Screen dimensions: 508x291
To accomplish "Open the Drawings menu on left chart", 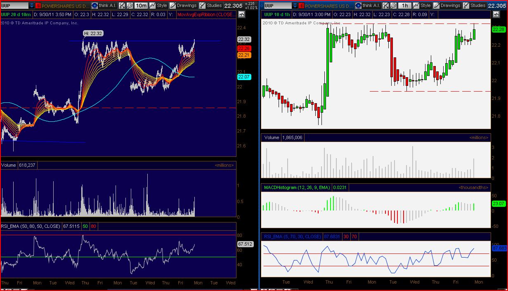I will [183, 5].
